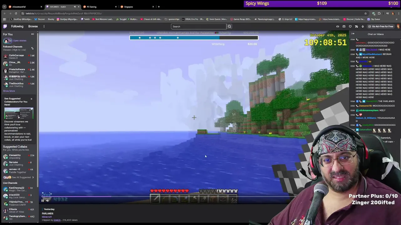Open the Discover — Bluesky bookmark
The height and width of the screenshot is (225, 401).
44,19
